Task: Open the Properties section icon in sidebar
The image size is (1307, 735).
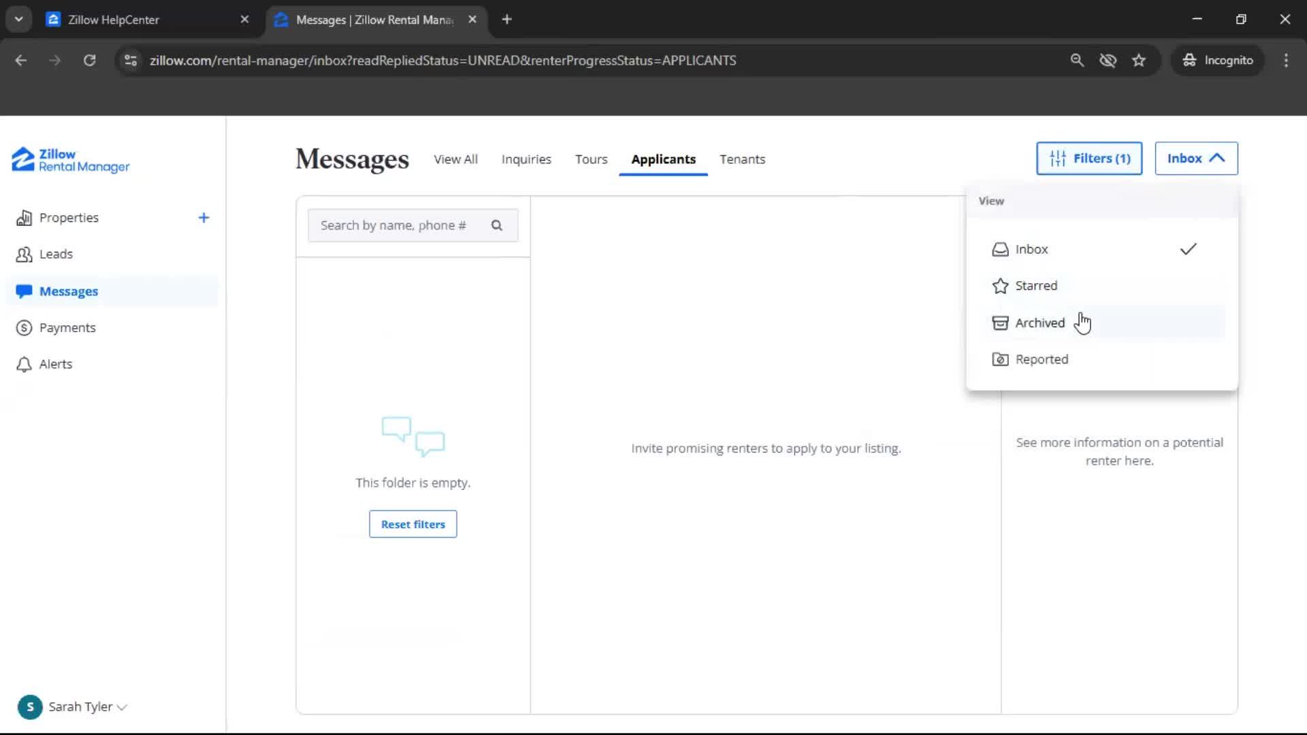Action: [24, 218]
